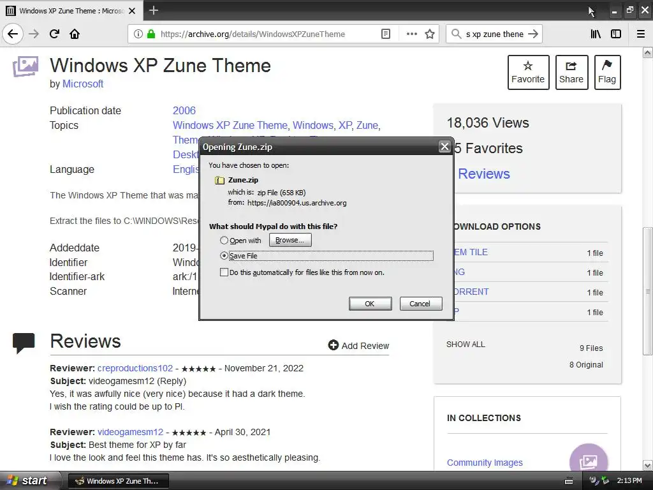
Task: Check Do this automatically for files checkbox
Action: coord(224,272)
